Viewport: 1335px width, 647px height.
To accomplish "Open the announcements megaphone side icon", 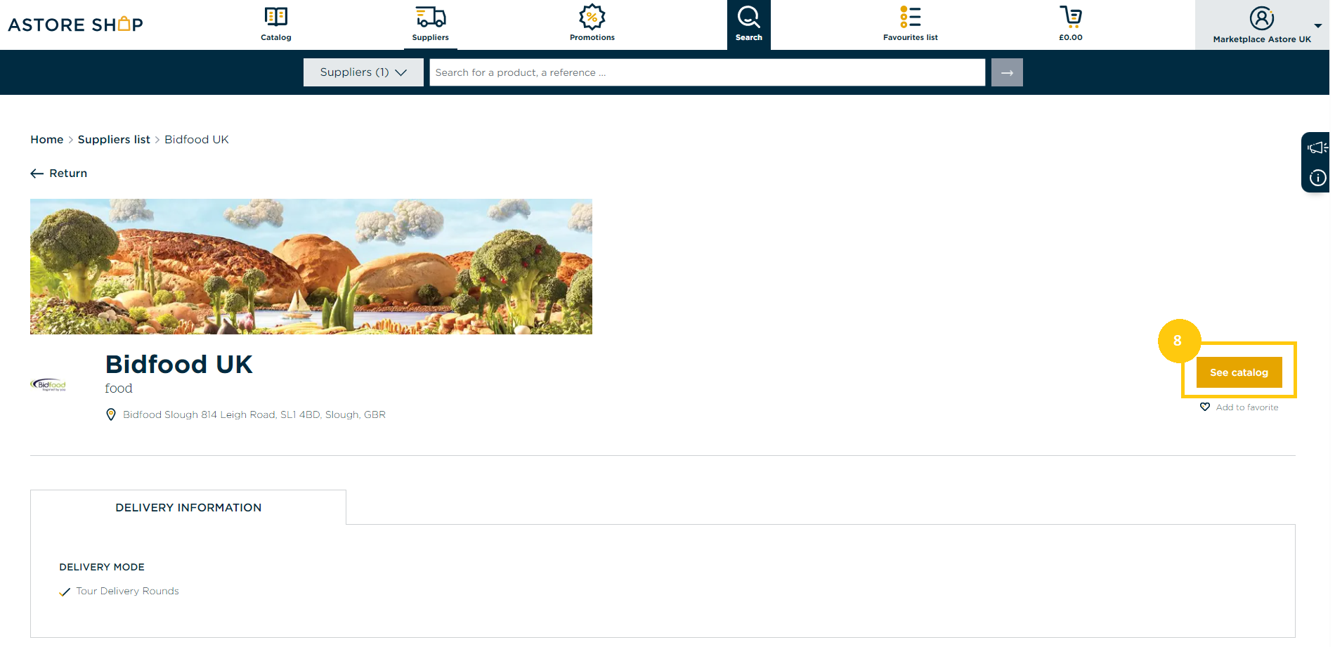I will (1317, 148).
